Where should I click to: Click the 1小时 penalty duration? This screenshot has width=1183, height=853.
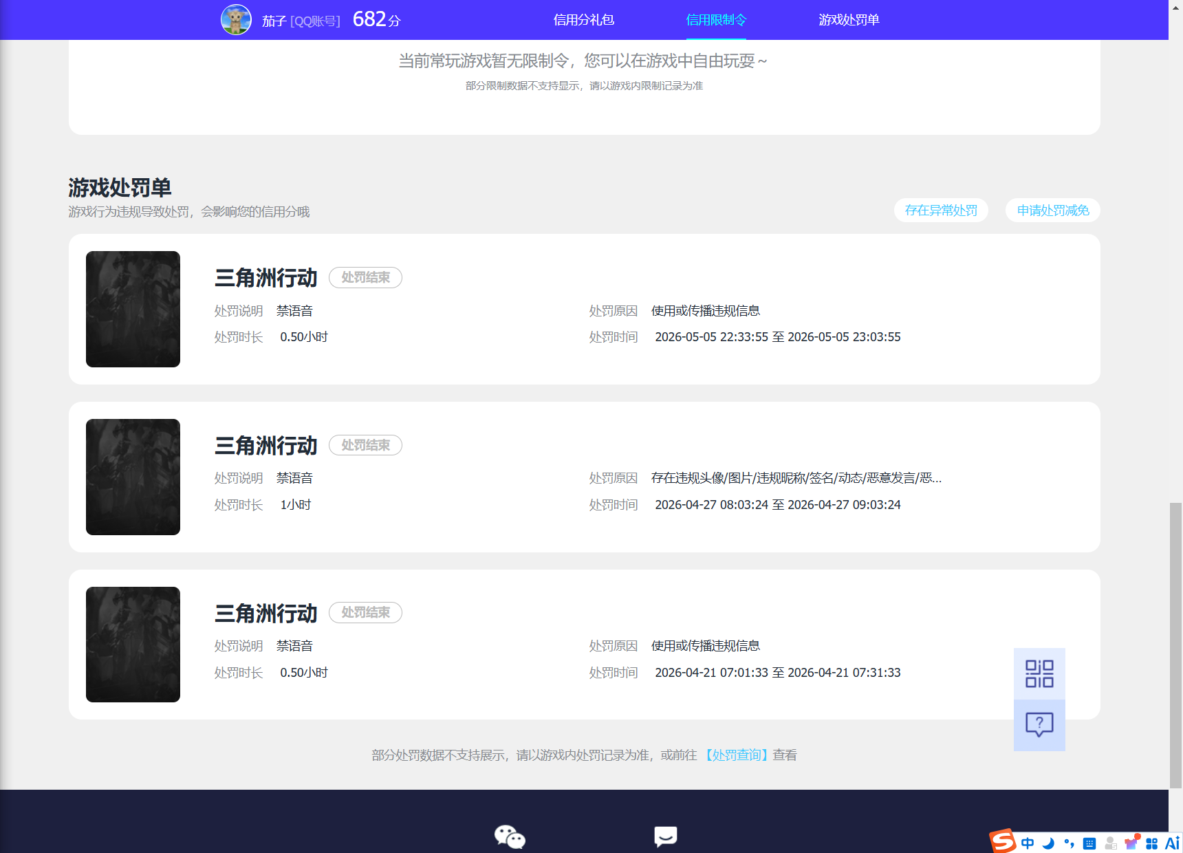296,505
